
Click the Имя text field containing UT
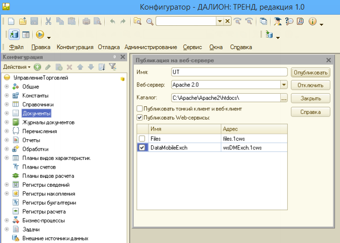tap(229, 72)
